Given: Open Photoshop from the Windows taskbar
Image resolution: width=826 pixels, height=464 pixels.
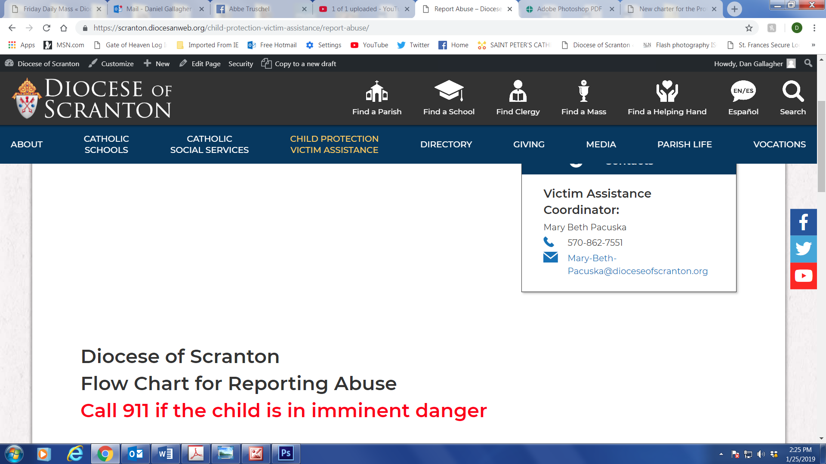Looking at the screenshot, I should pyautogui.click(x=286, y=453).
